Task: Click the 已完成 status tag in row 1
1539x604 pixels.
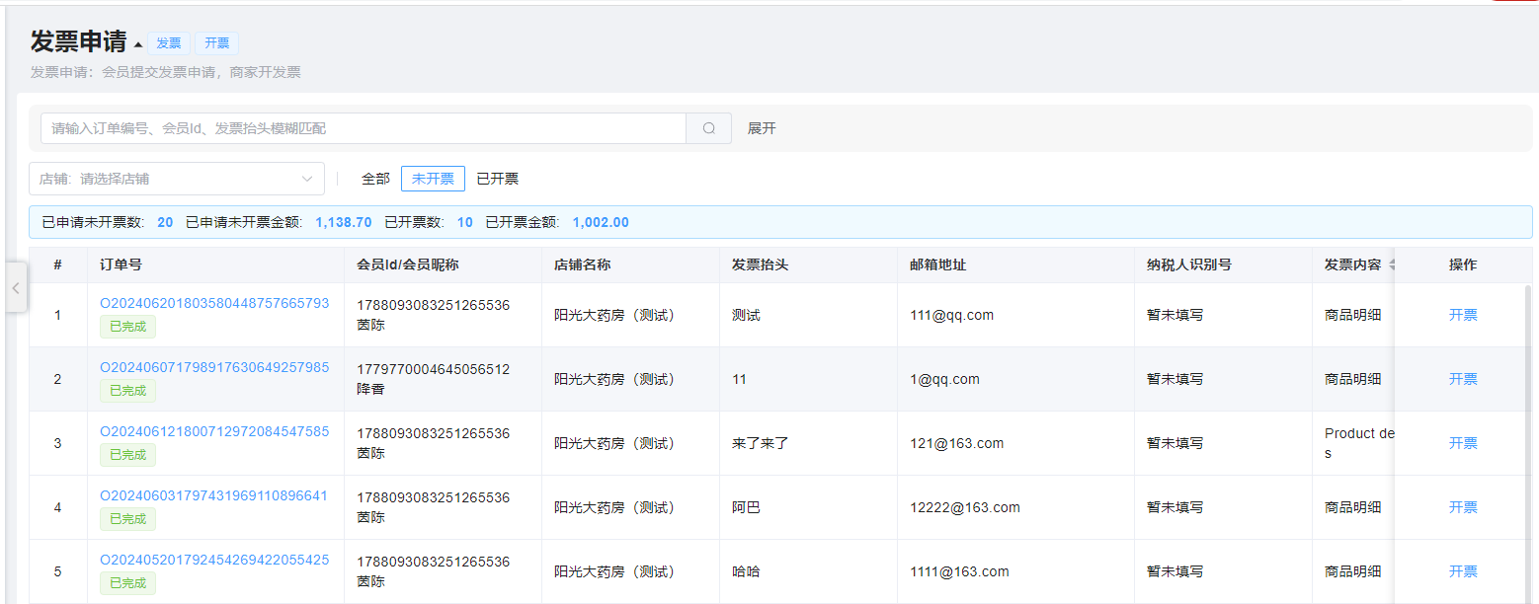Action: (x=127, y=327)
